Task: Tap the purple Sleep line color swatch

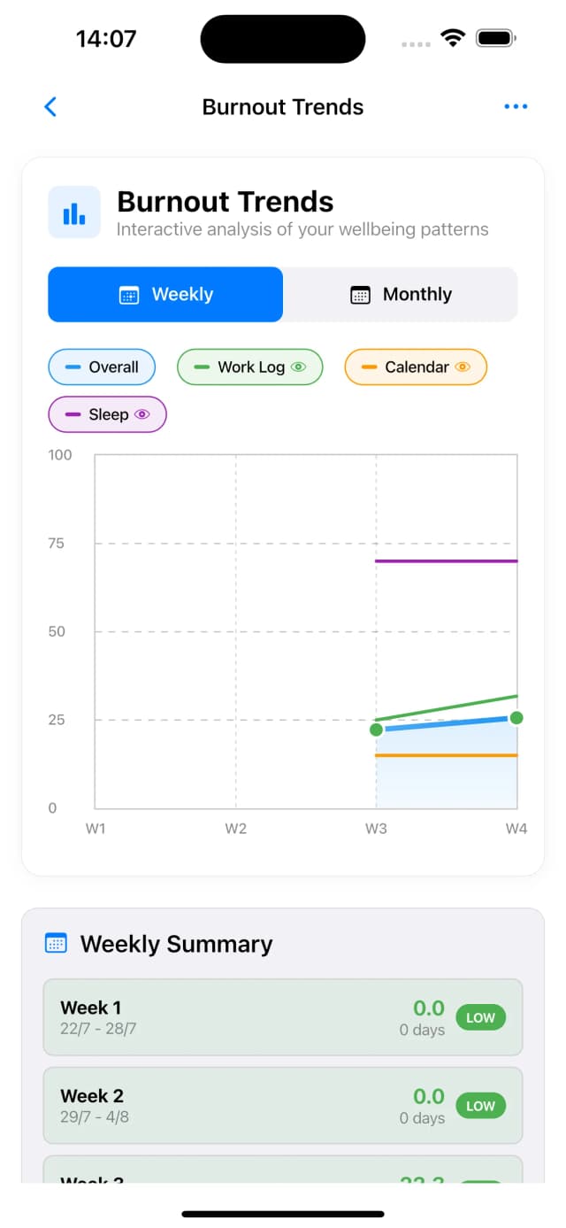Action: pos(73,414)
